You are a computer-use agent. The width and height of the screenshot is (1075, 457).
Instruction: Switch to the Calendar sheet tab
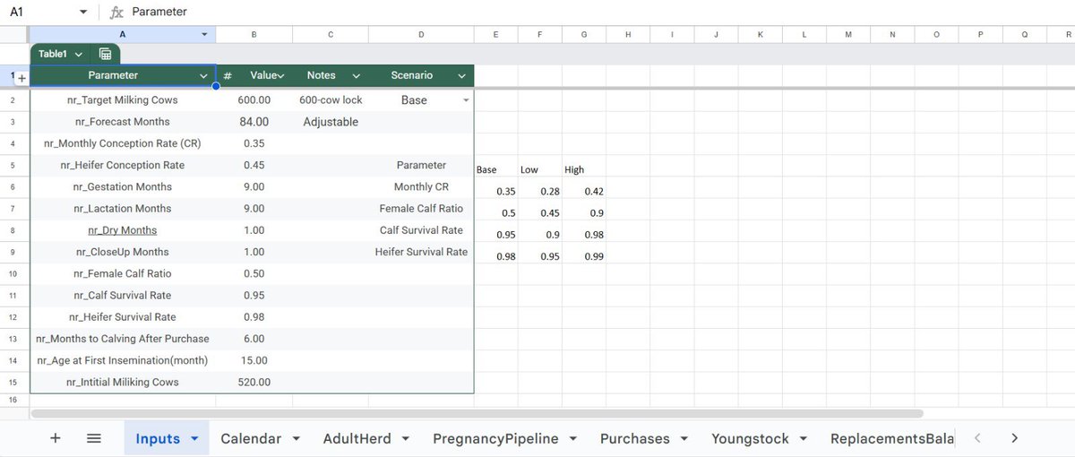point(251,438)
